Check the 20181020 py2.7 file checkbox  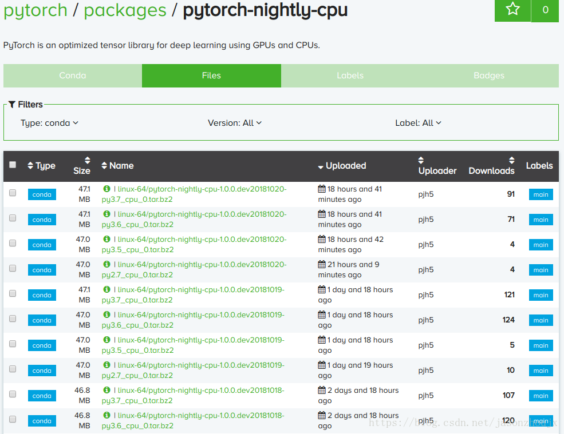pyautogui.click(x=13, y=268)
